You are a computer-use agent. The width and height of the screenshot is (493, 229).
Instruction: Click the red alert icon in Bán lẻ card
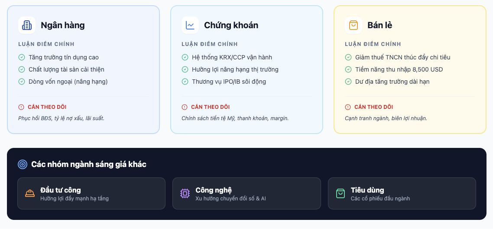click(348, 107)
